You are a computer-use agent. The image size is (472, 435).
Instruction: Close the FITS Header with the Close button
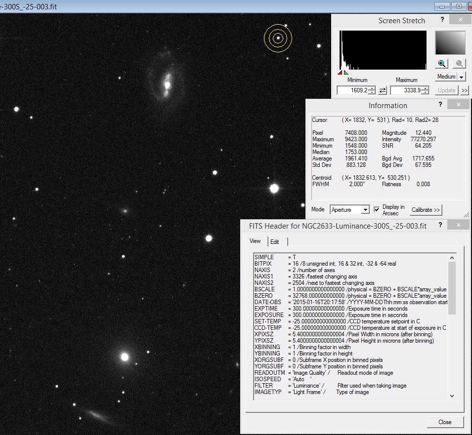click(444, 422)
